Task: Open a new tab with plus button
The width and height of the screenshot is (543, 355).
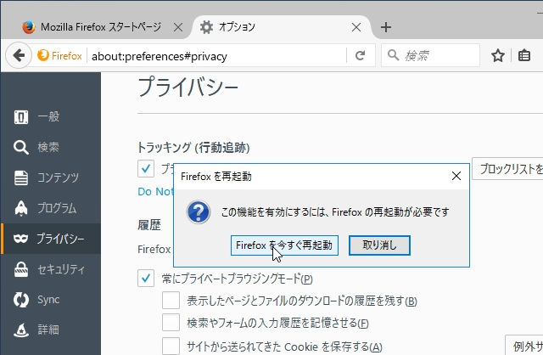Action: tap(386, 27)
